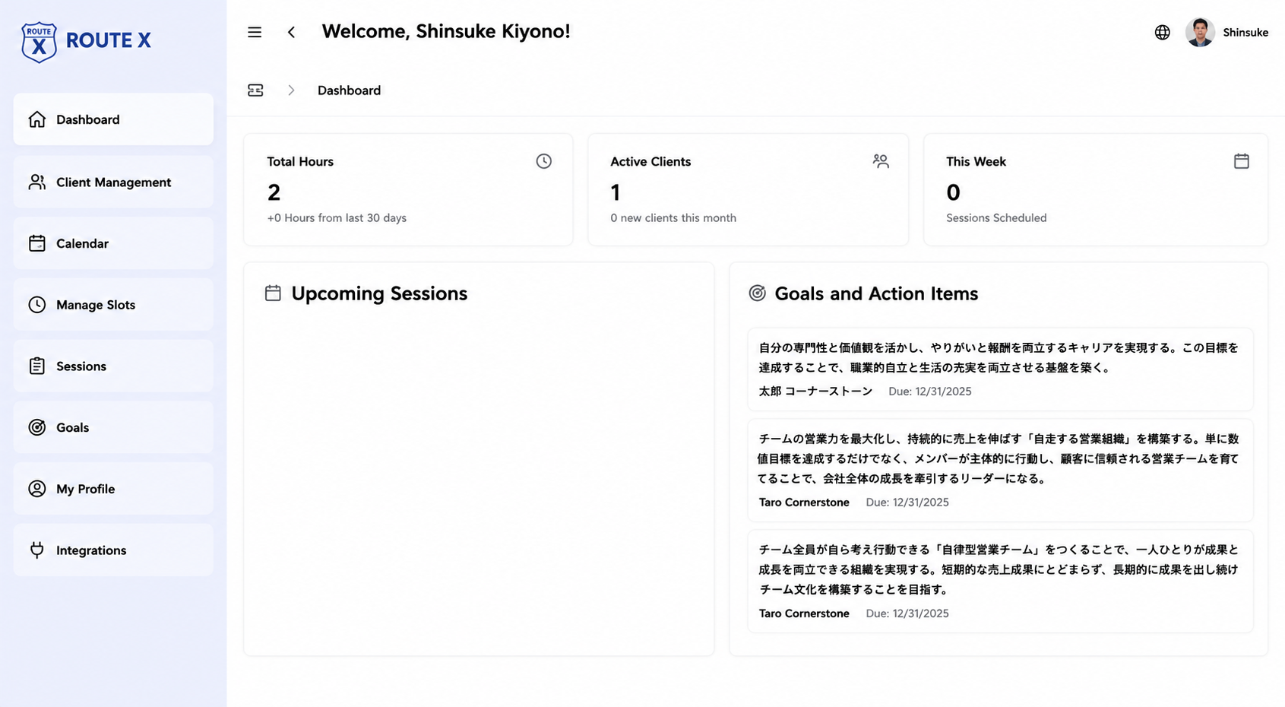Click the Dashboard breadcrumb label
This screenshot has width=1285, height=707.
pyautogui.click(x=349, y=90)
